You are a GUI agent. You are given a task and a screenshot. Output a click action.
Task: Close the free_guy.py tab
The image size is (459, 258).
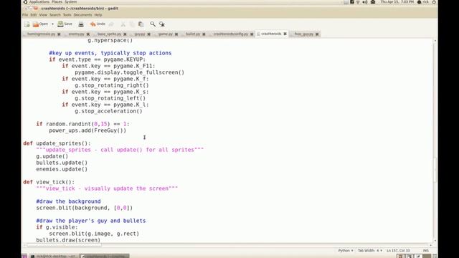tap(317, 34)
